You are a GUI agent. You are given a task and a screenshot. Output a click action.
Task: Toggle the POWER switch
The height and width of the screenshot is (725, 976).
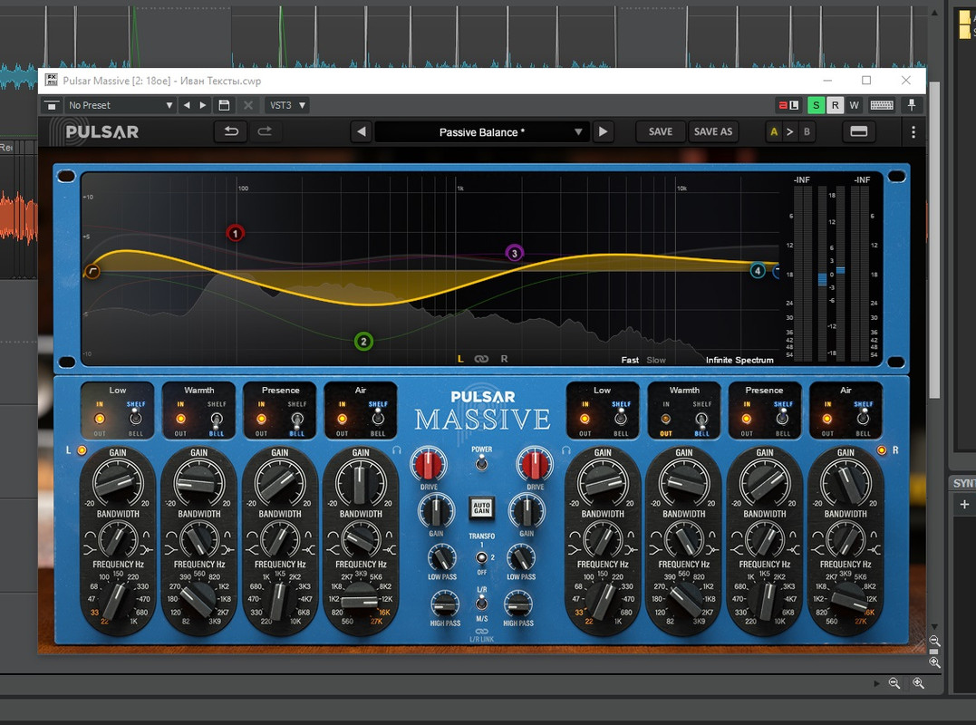pos(481,462)
